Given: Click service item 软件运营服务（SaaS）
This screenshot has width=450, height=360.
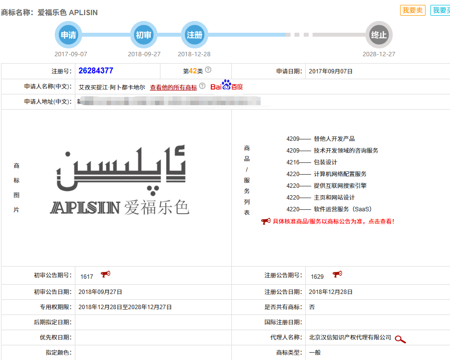Looking at the screenshot, I should coord(343,209).
